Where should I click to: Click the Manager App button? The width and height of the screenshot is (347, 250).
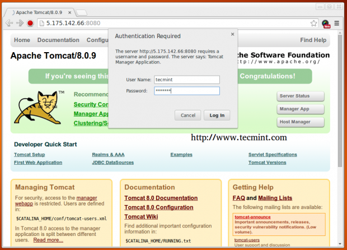click(301, 109)
